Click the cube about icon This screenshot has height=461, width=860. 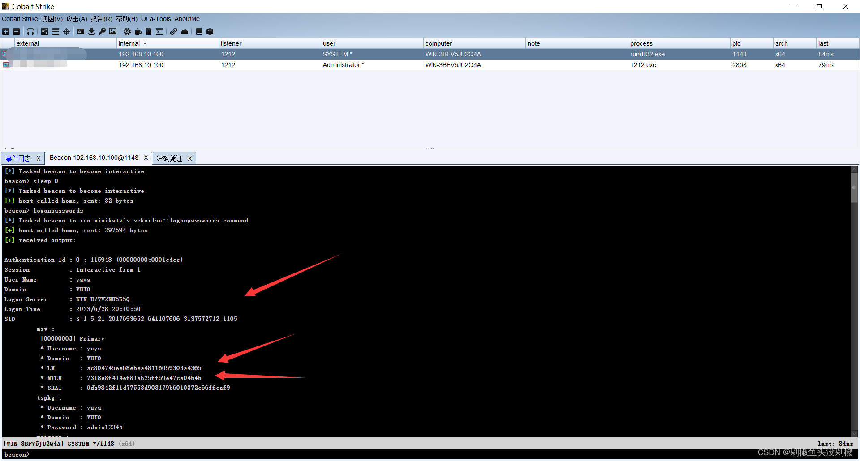coord(210,31)
